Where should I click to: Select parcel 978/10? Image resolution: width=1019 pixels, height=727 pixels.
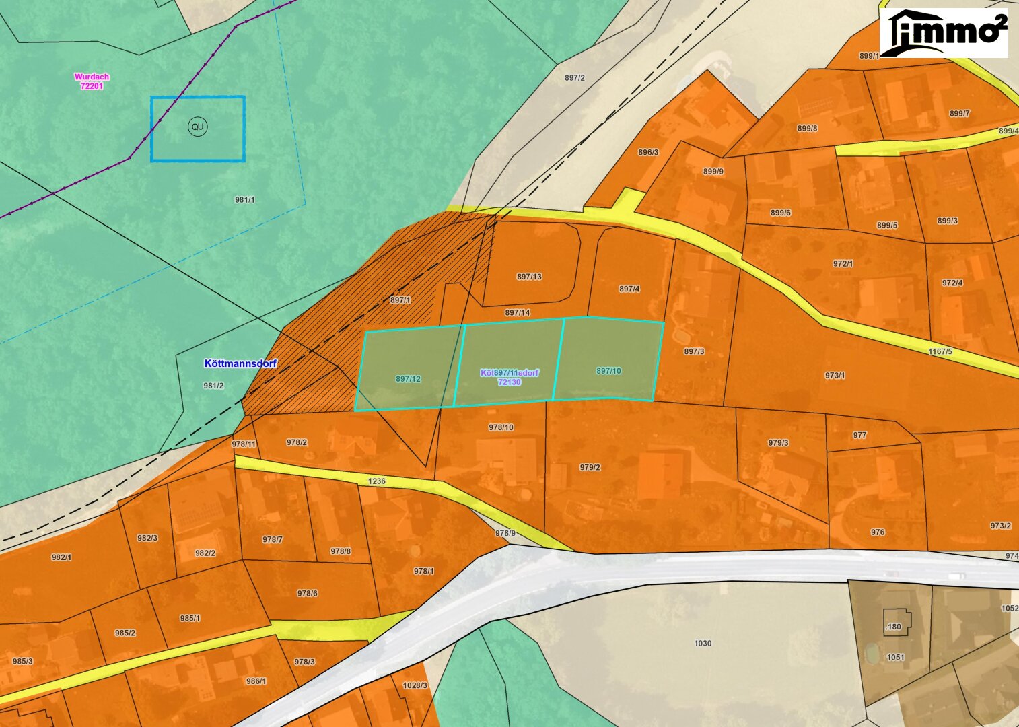click(501, 427)
